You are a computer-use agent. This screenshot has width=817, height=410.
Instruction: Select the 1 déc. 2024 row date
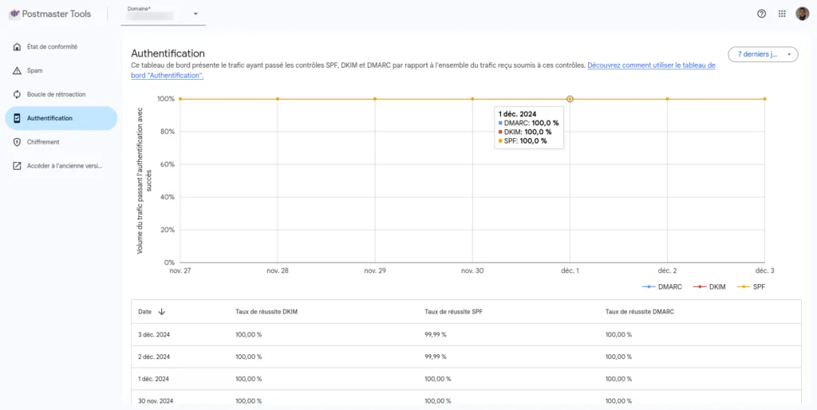point(153,379)
